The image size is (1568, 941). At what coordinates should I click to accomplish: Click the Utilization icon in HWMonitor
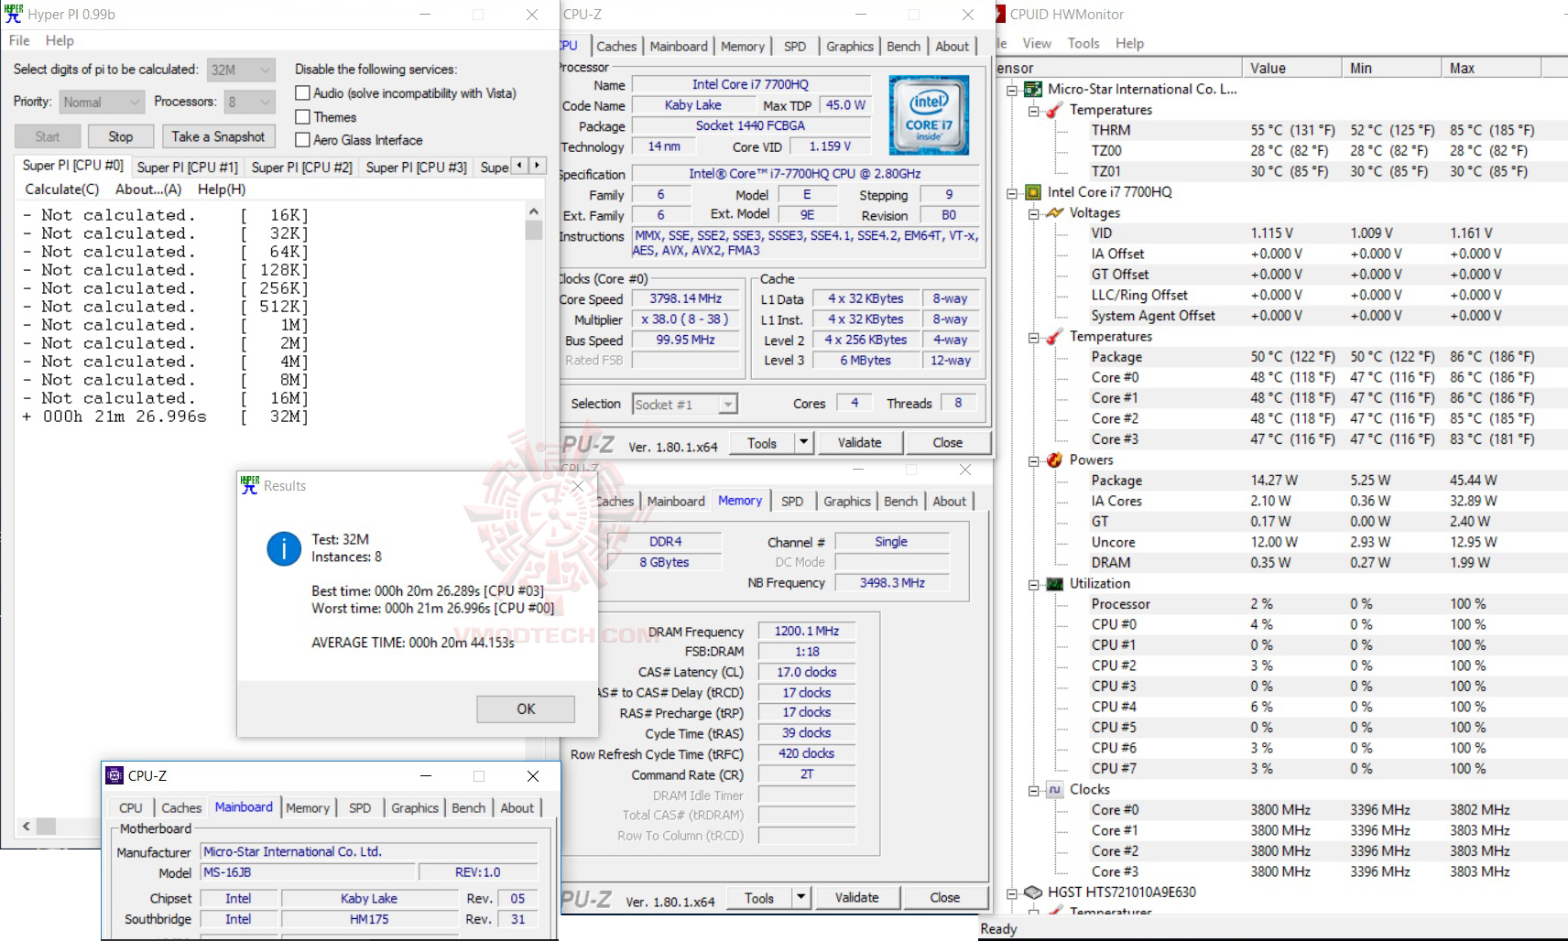(1053, 583)
